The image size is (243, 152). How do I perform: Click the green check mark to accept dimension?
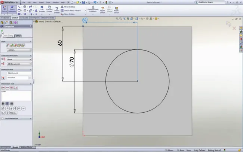click(2, 31)
